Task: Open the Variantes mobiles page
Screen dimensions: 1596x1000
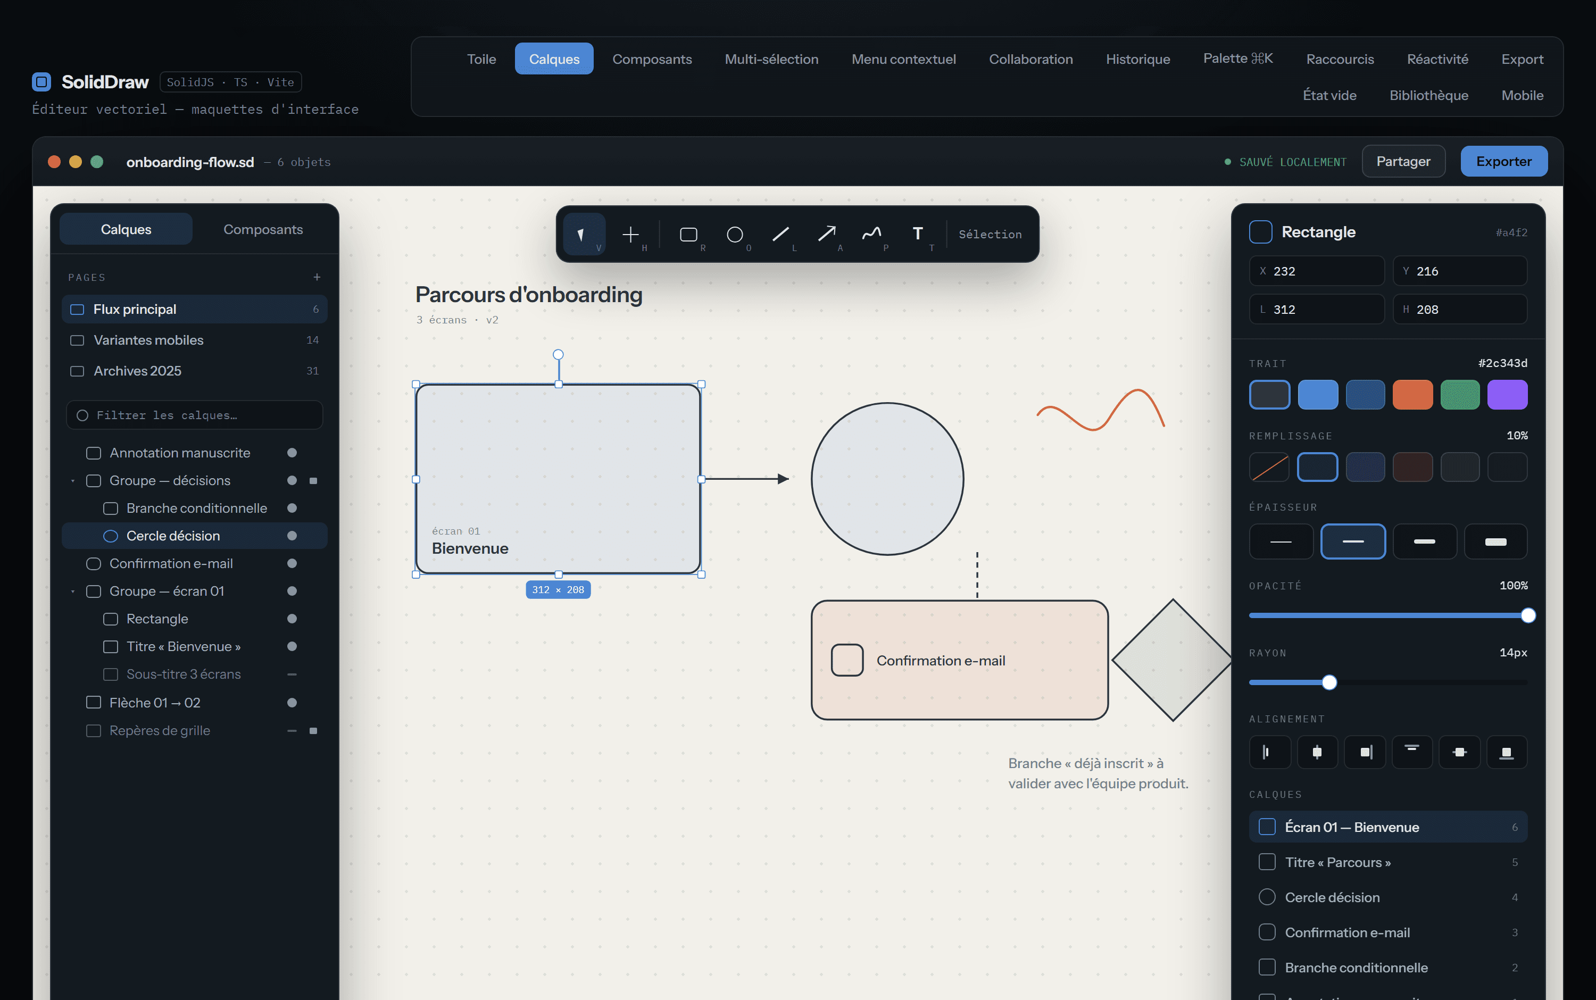Action: tap(195, 340)
